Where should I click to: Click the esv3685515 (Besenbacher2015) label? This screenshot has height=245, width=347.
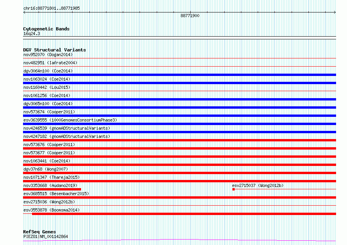(56, 194)
